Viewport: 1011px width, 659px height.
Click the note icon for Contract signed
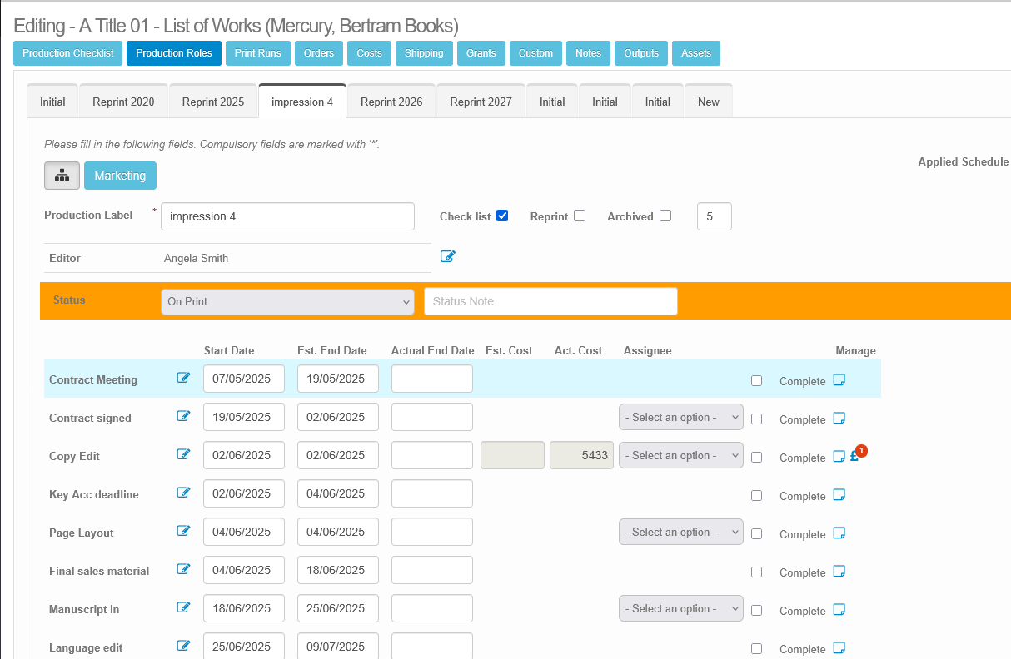point(839,418)
